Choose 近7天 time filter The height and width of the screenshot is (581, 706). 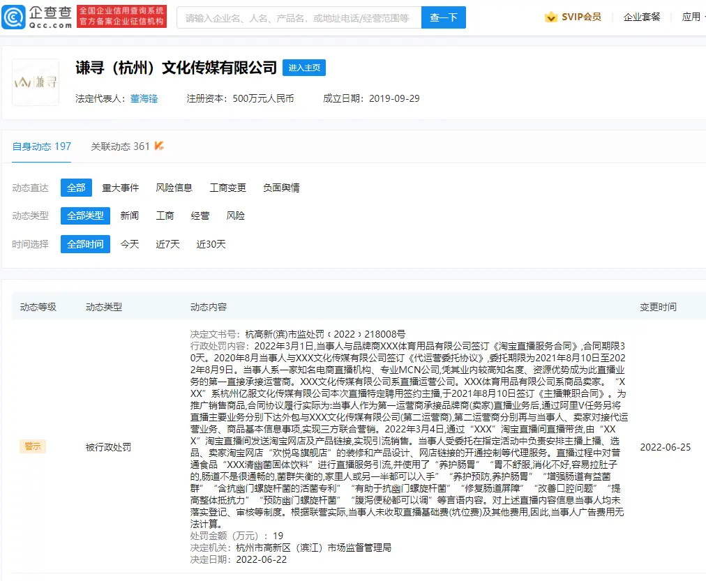coord(167,244)
